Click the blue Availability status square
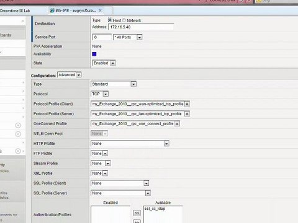 coord(94,54)
